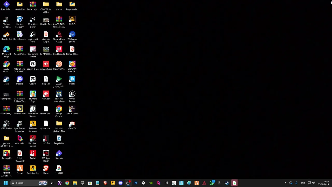
Task: Select the Steam desktop shortcut
Action: pos(6,81)
